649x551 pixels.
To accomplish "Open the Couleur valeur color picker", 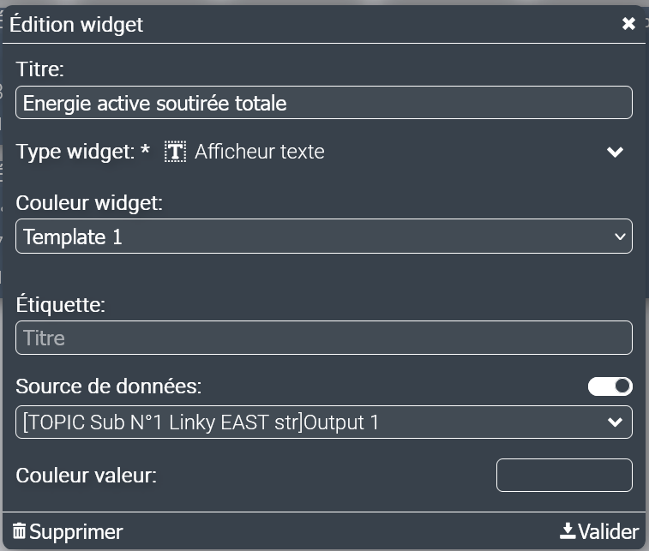I will (x=564, y=475).
